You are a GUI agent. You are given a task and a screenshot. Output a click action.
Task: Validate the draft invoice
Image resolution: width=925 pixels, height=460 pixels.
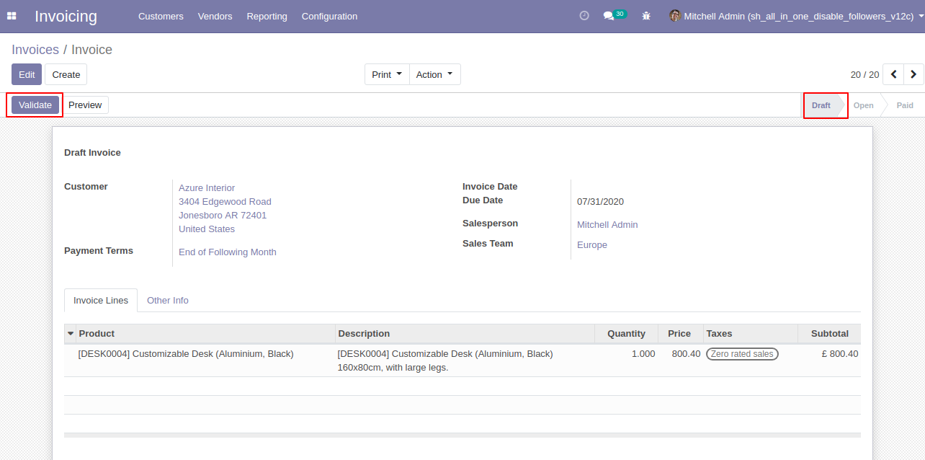[35, 105]
